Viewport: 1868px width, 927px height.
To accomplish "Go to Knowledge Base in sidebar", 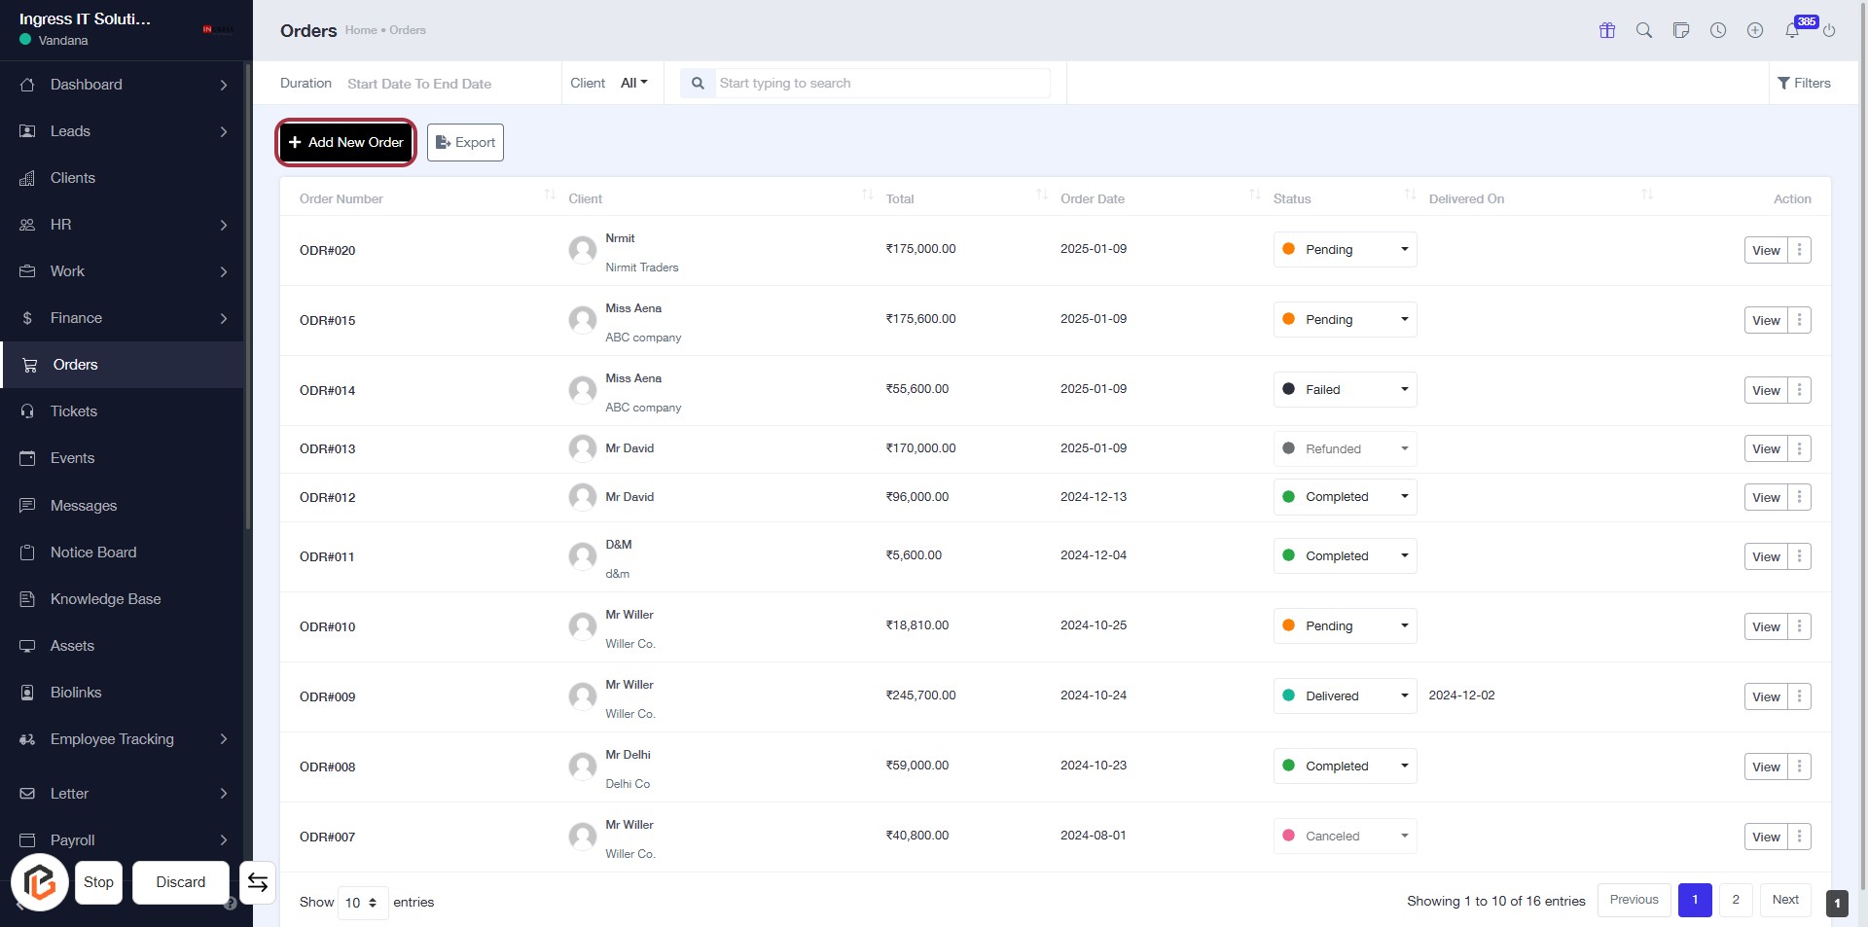I will tap(105, 599).
